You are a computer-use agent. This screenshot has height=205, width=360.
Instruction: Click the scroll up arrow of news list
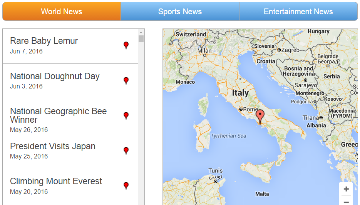[141, 32]
